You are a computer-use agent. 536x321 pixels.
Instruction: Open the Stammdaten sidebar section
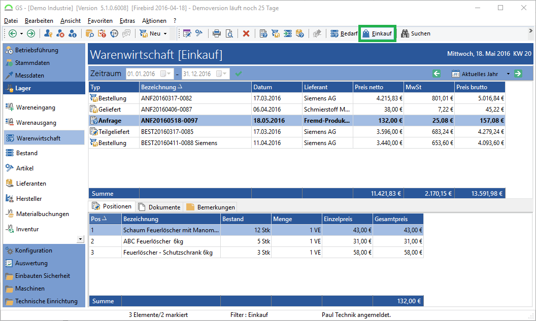point(44,63)
